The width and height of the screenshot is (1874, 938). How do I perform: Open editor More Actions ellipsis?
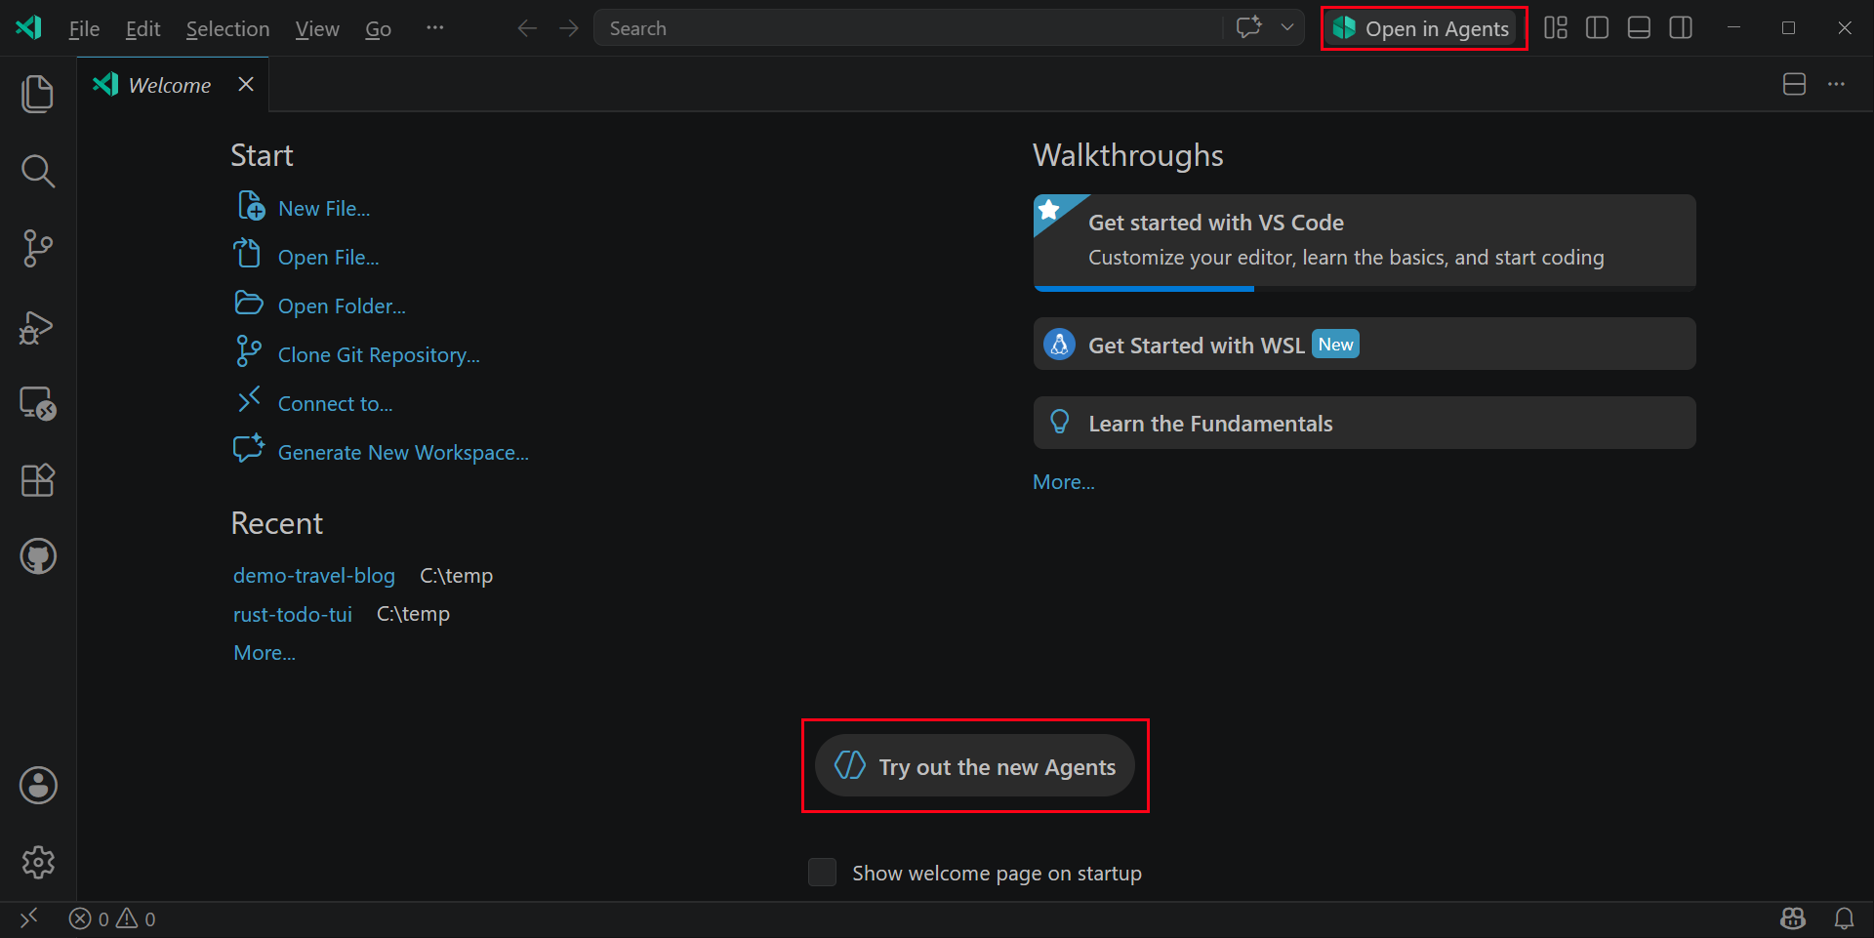coord(1836,84)
